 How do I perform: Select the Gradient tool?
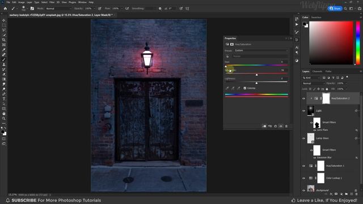click(4, 79)
